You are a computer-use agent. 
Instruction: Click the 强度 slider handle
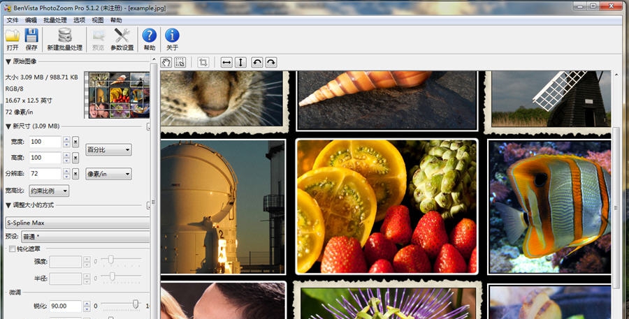click(x=110, y=260)
